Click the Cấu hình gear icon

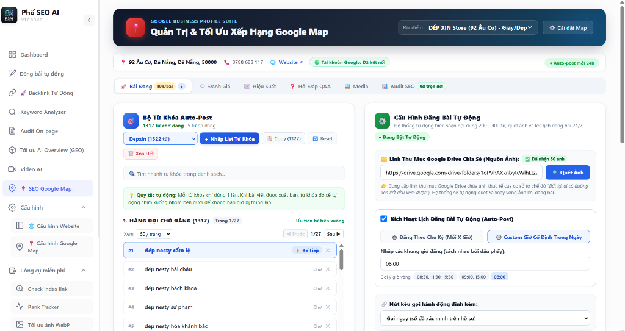(x=12, y=207)
